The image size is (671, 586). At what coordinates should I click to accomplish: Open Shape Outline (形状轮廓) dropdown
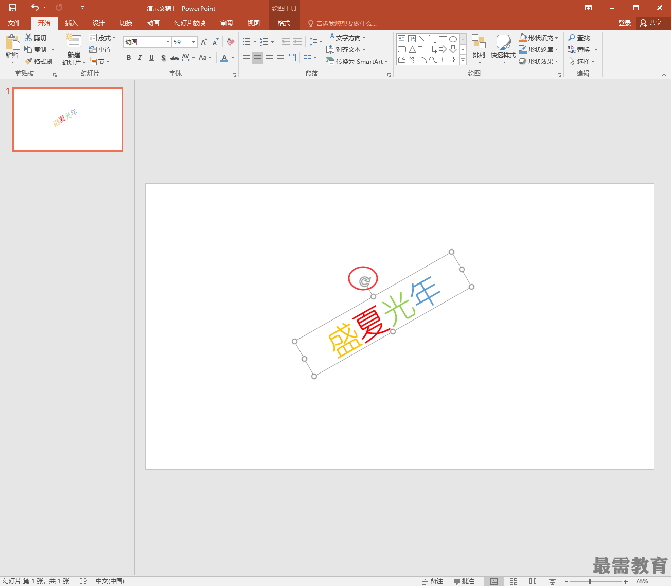pyautogui.click(x=538, y=49)
